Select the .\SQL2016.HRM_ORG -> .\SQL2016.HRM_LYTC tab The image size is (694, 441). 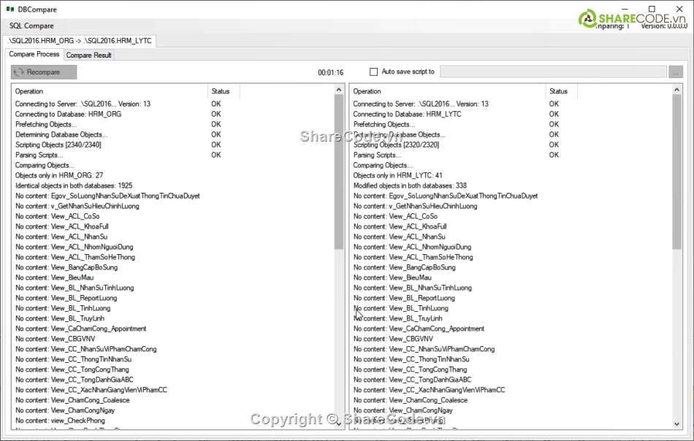(x=80, y=41)
